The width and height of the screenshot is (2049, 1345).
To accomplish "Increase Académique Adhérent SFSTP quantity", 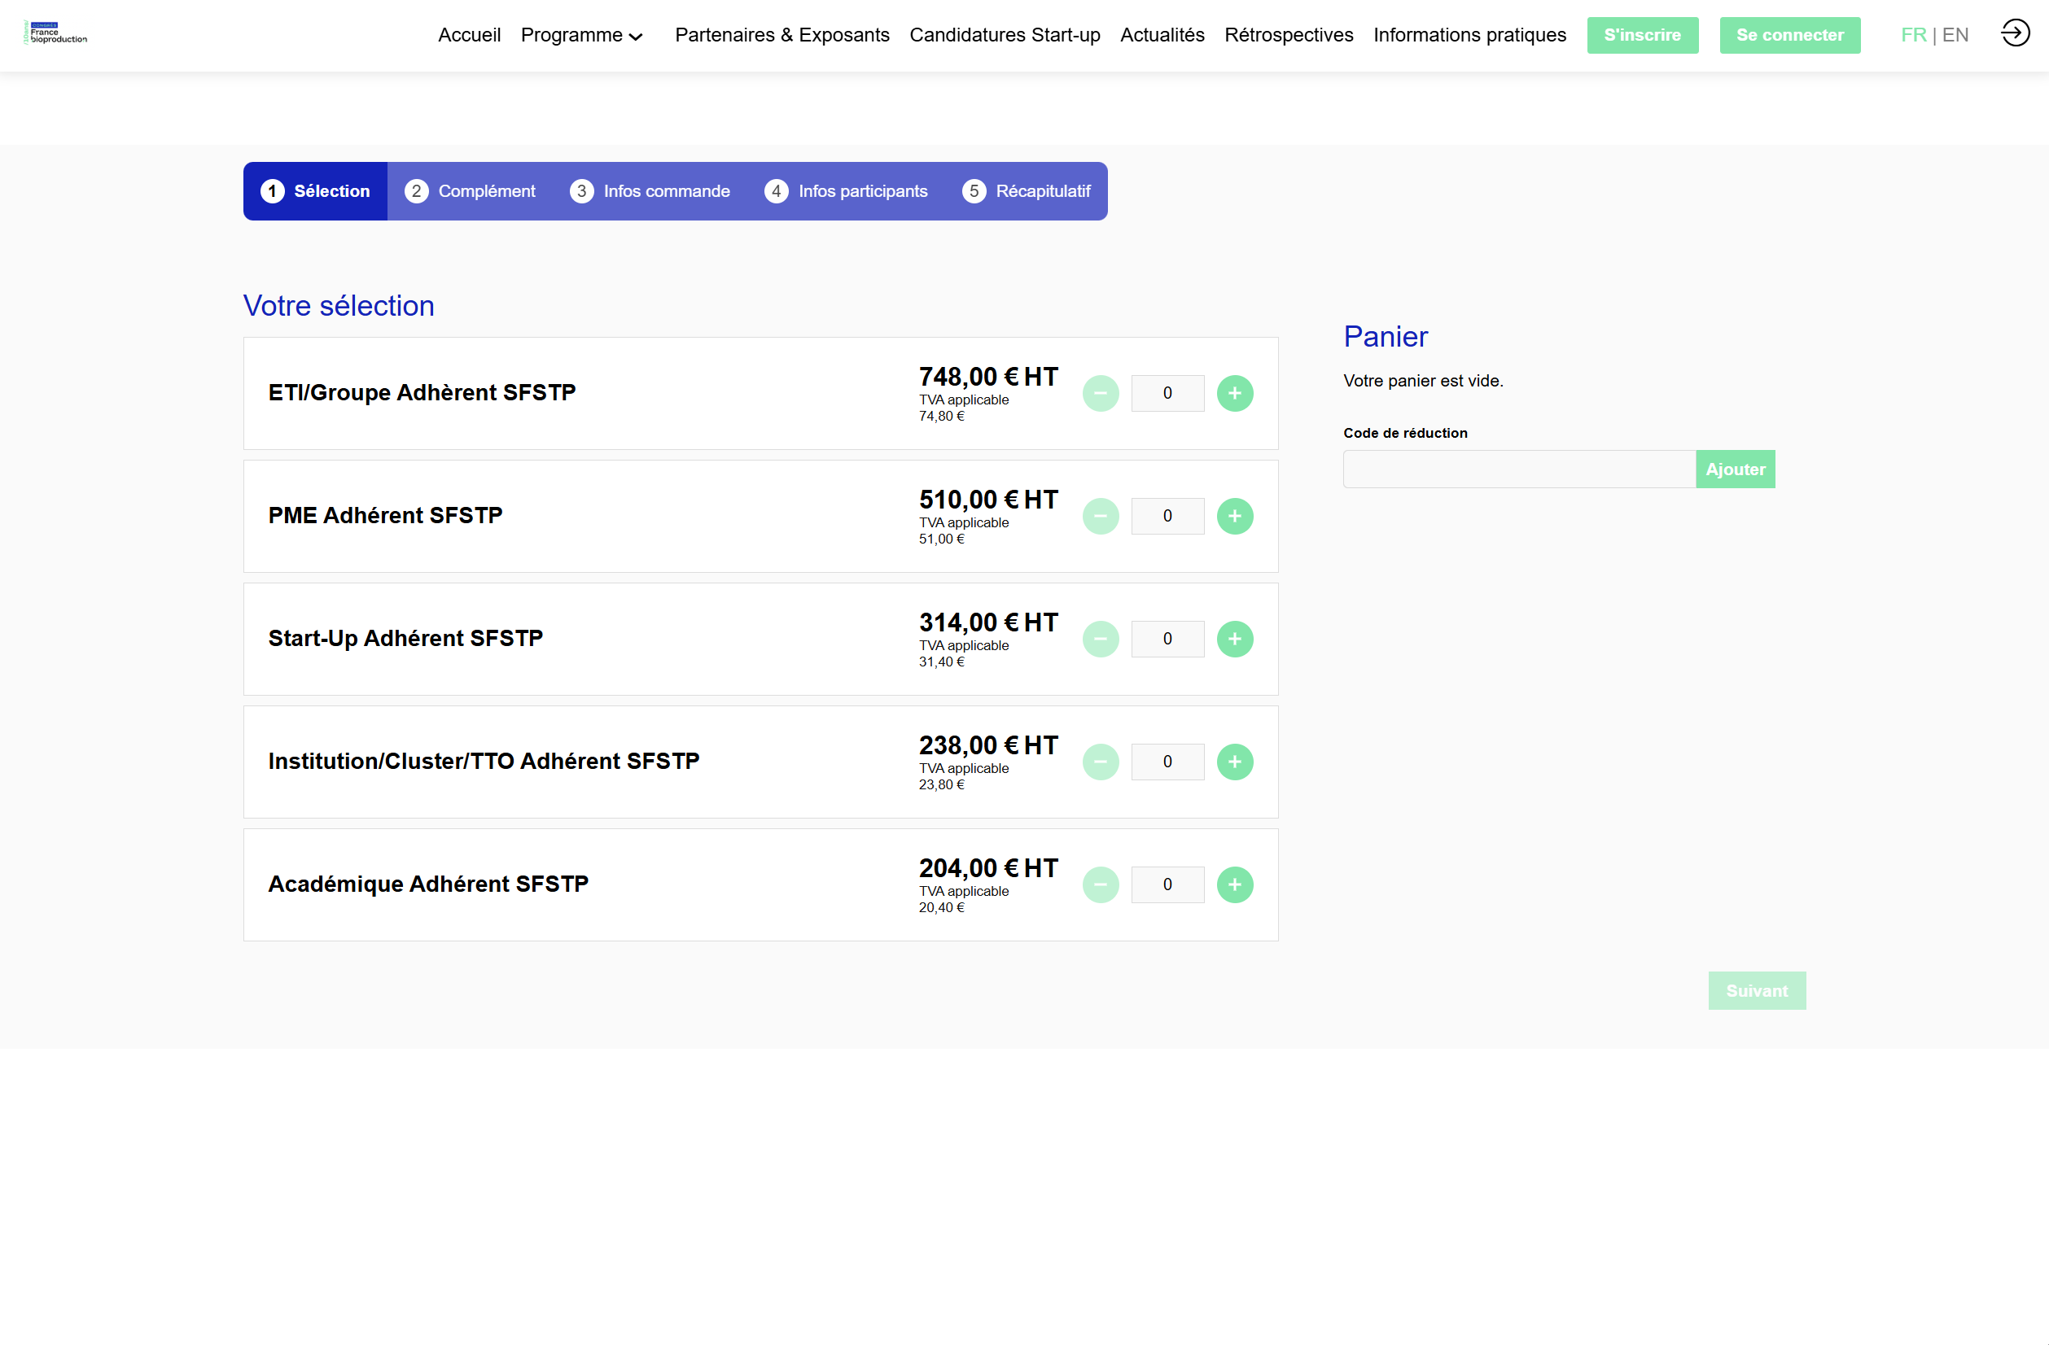I will [1235, 884].
